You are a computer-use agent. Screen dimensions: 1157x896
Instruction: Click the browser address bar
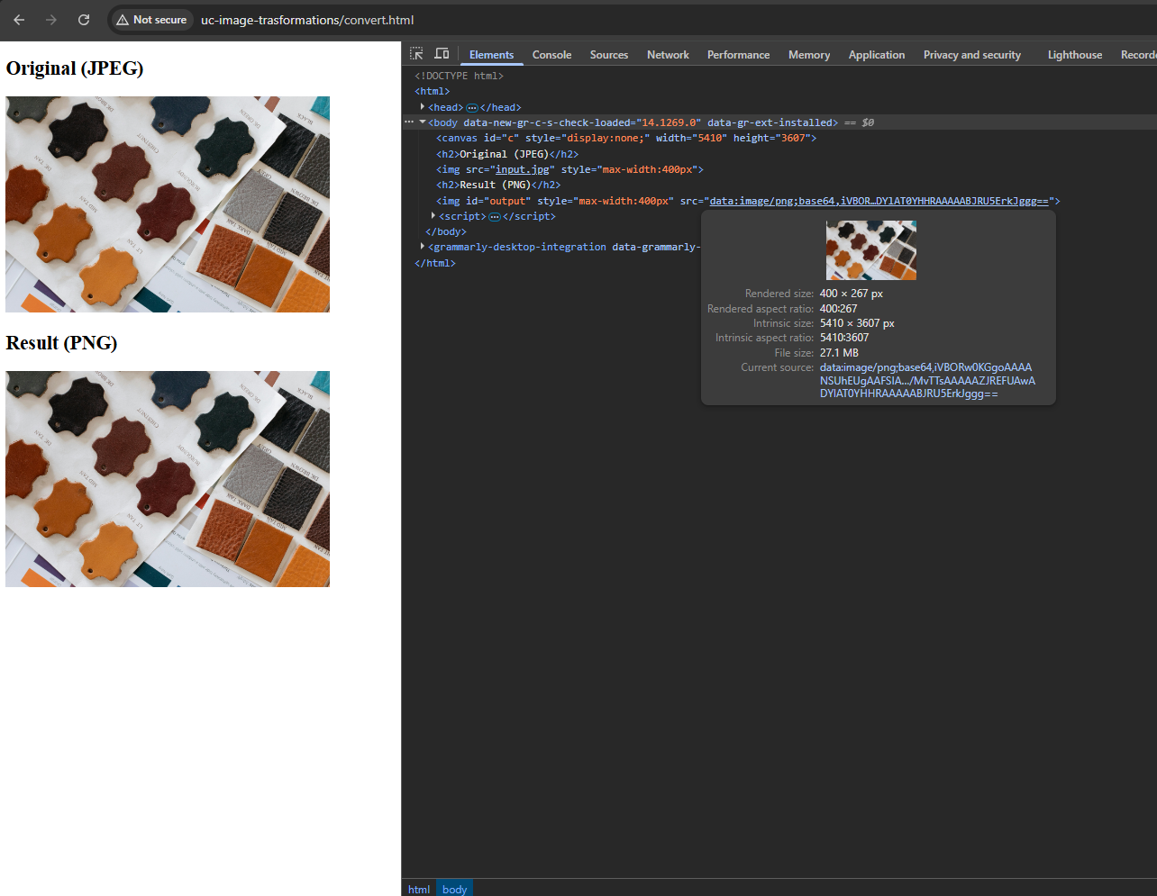tap(308, 20)
